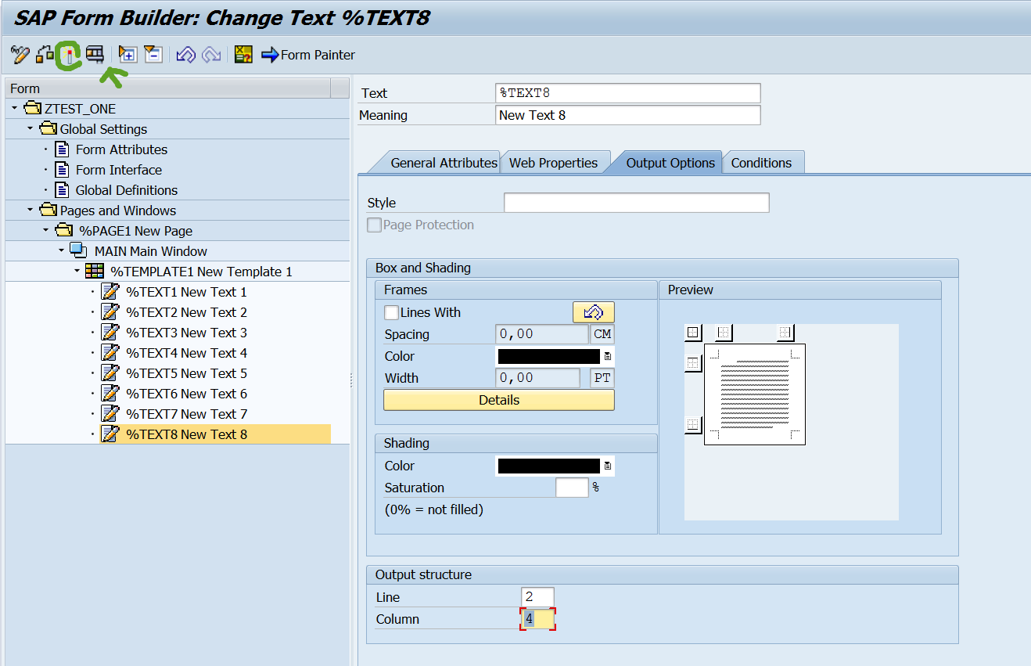Open the Form Painter

(308, 55)
